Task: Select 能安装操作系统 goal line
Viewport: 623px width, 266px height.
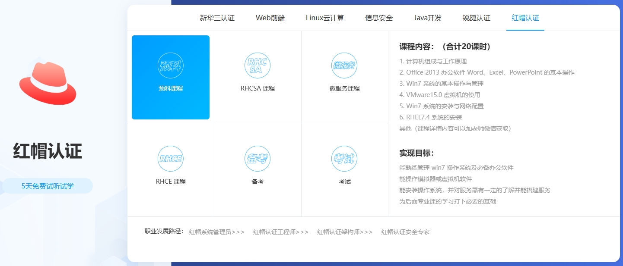Action: [475, 190]
